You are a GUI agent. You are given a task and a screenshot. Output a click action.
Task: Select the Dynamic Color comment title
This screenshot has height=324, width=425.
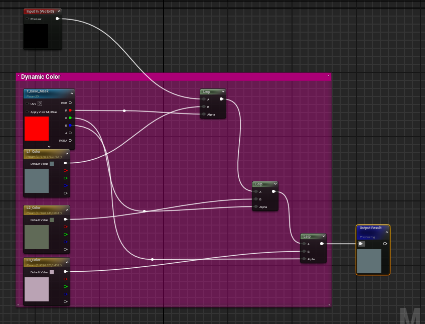point(41,77)
